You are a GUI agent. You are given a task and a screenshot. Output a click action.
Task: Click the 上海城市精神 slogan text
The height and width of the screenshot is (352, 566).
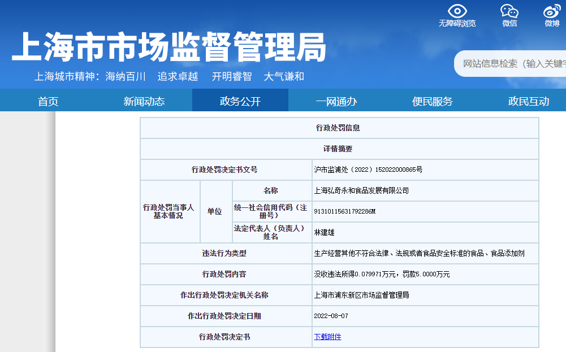[169, 76]
